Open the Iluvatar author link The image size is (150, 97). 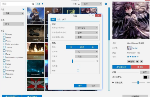point(135,48)
